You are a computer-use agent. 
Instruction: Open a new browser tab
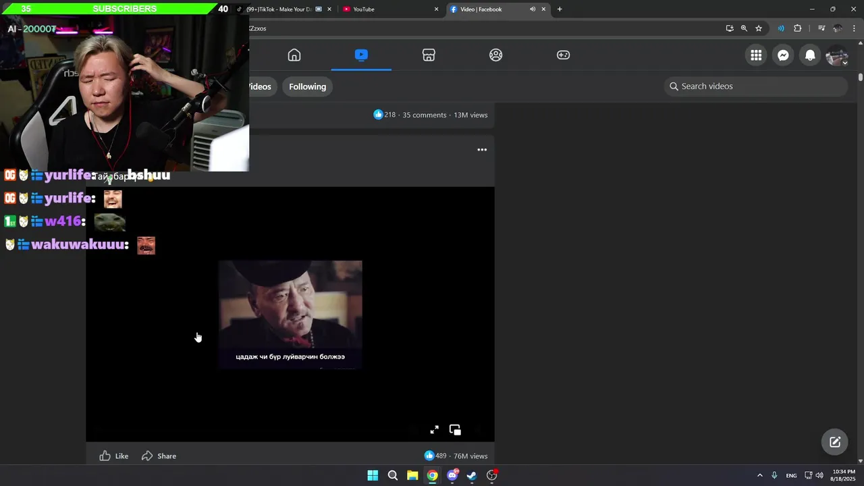coord(560,9)
